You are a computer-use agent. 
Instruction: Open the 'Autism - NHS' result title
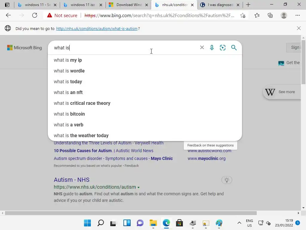pyautogui.click(x=72, y=180)
